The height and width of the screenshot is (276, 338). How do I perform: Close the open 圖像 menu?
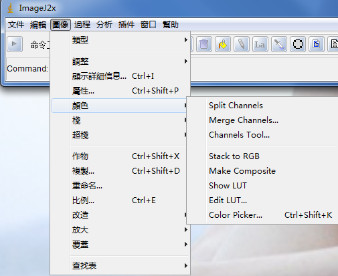[x=60, y=25]
